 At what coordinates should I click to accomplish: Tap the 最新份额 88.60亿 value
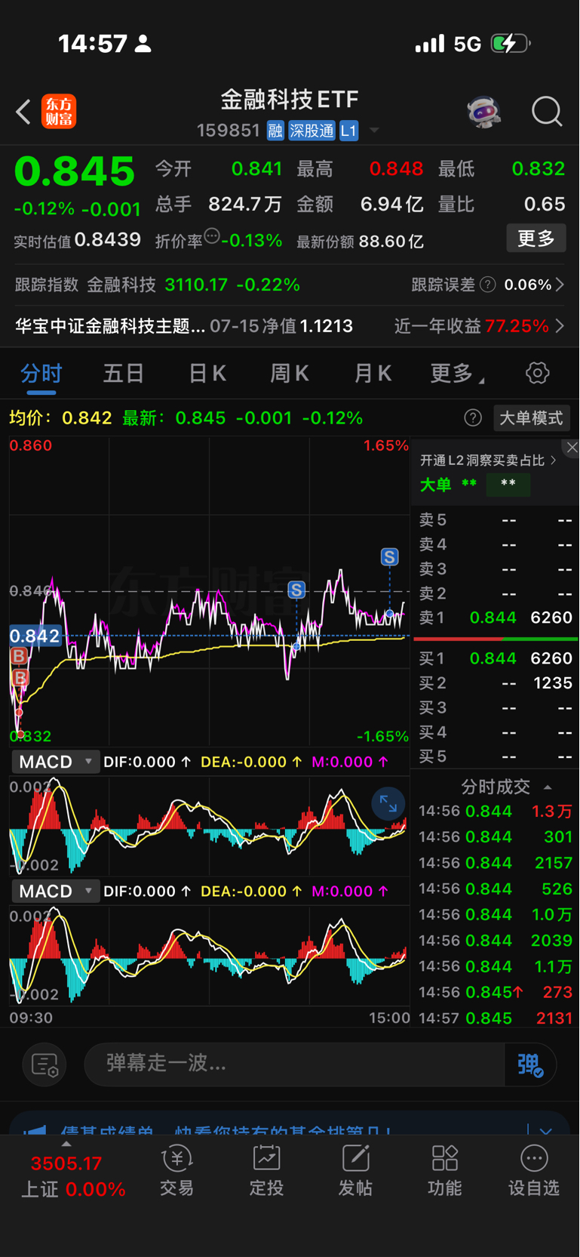(391, 242)
